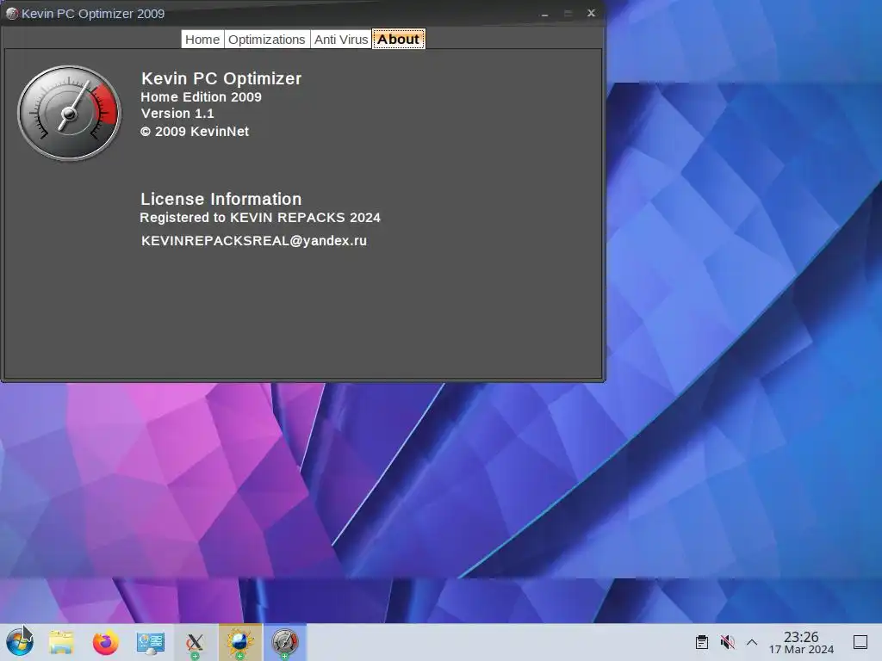The width and height of the screenshot is (882, 661).
Task: Launch Firefox from the taskbar
Action: (x=106, y=642)
